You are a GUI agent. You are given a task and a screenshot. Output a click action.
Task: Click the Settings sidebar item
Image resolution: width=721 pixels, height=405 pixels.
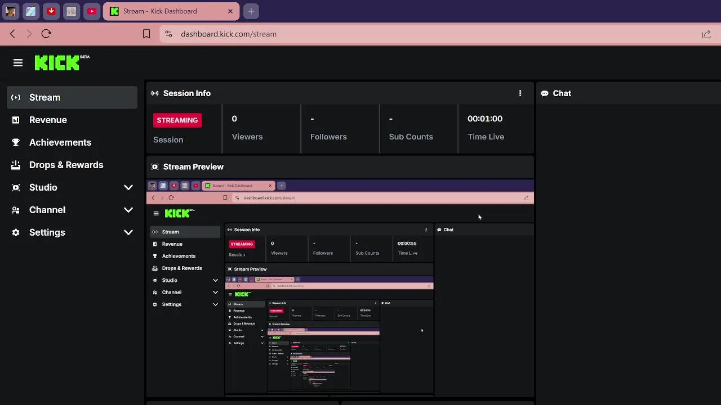[x=72, y=232]
